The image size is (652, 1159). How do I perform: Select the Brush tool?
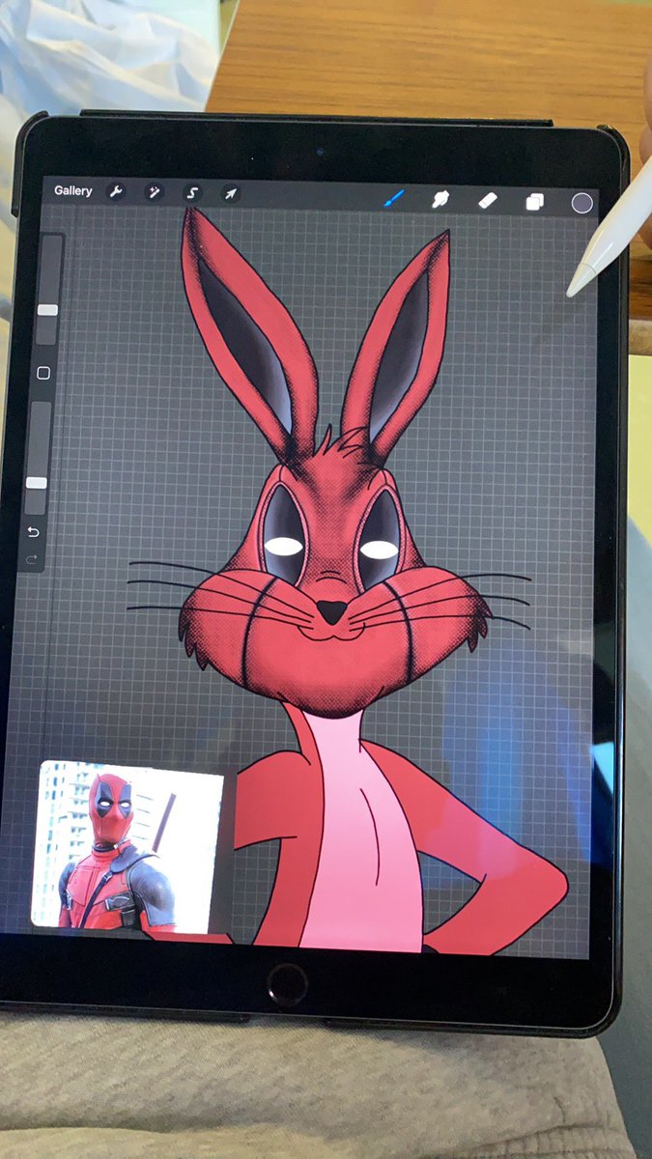pos(393,199)
